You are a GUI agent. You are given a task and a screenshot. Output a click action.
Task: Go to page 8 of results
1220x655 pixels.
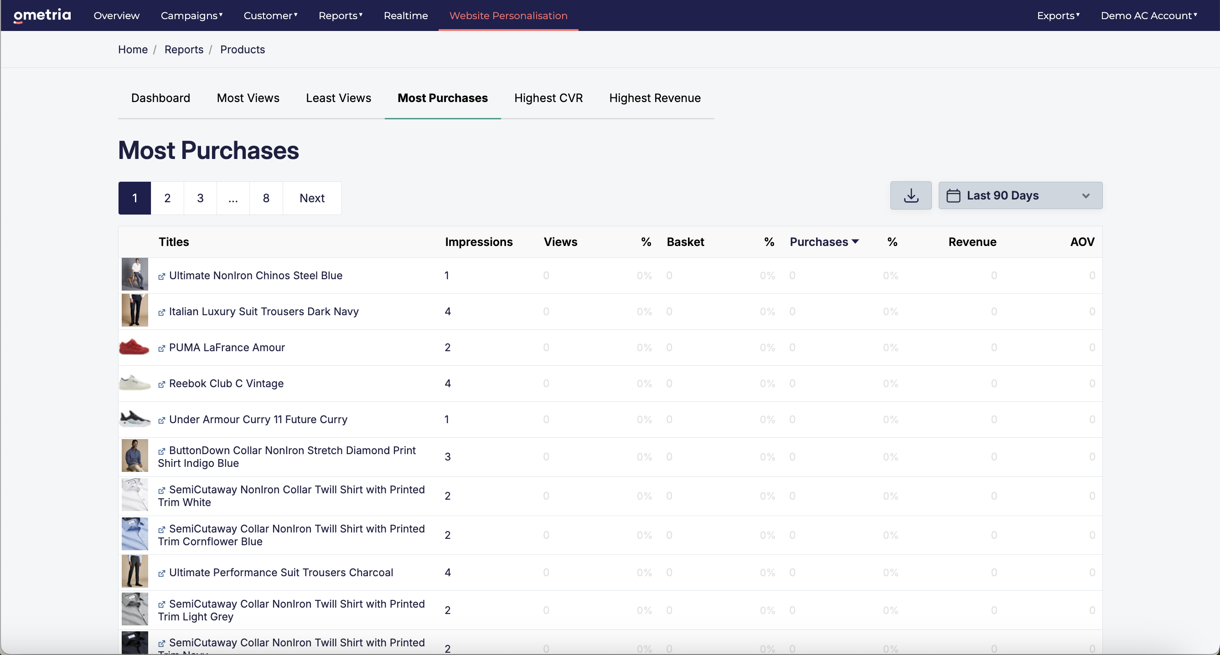[x=266, y=198]
